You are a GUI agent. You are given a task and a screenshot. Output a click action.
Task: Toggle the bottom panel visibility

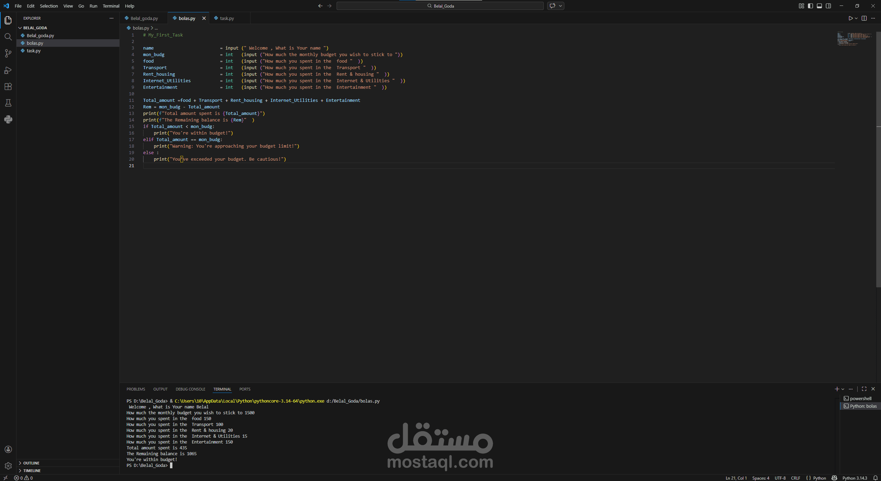(819, 6)
